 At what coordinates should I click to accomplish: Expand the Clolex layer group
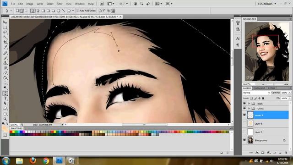(x=249, y=109)
